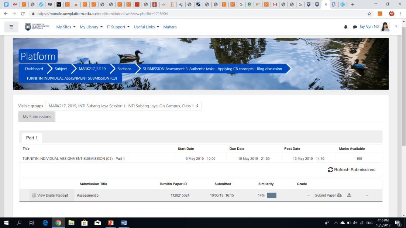Download the submitted paper file icon

(349, 195)
